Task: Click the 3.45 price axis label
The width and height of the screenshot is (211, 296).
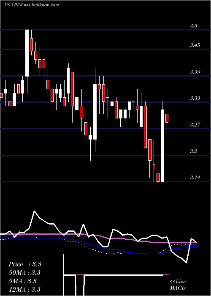Action: pyautogui.click(x=195, y=45)
